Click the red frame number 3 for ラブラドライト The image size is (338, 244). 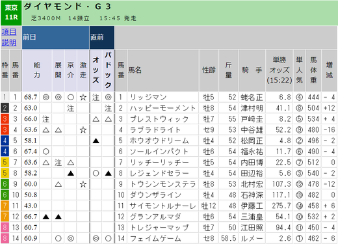click(5, 129)
